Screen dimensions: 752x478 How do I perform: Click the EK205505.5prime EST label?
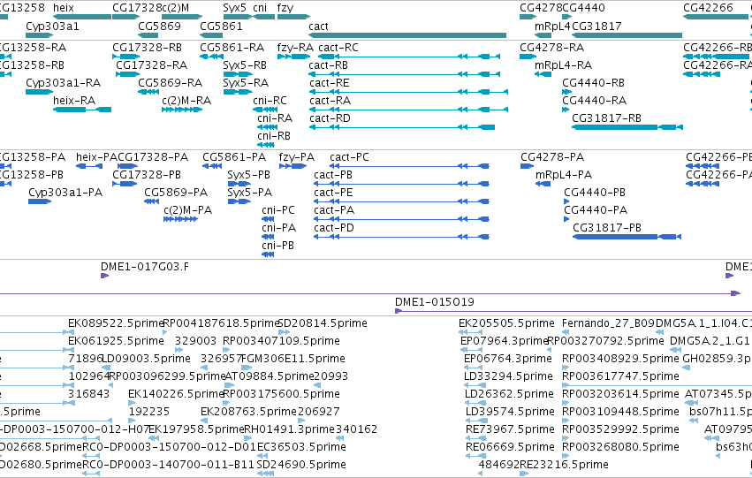coord(506,323)
